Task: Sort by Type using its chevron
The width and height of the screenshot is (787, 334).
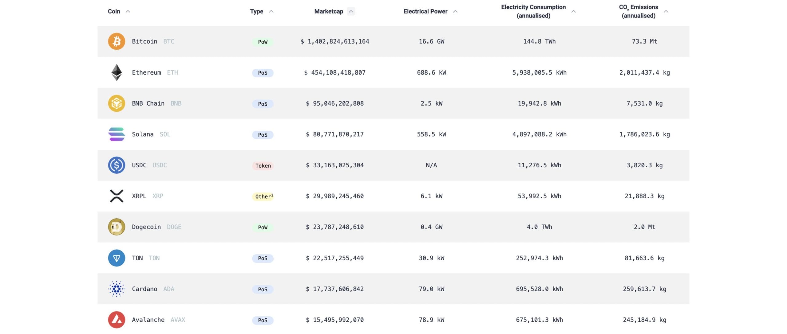Action: click(x=271, y=11)
